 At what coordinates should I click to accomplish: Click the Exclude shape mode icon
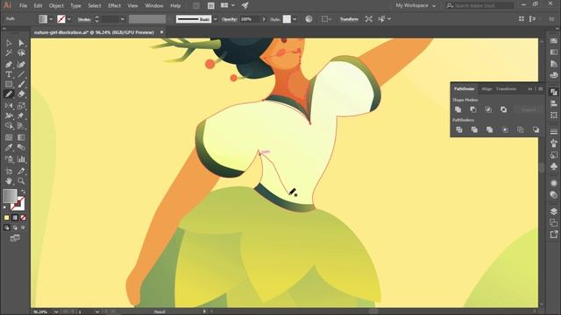point(503,109)
